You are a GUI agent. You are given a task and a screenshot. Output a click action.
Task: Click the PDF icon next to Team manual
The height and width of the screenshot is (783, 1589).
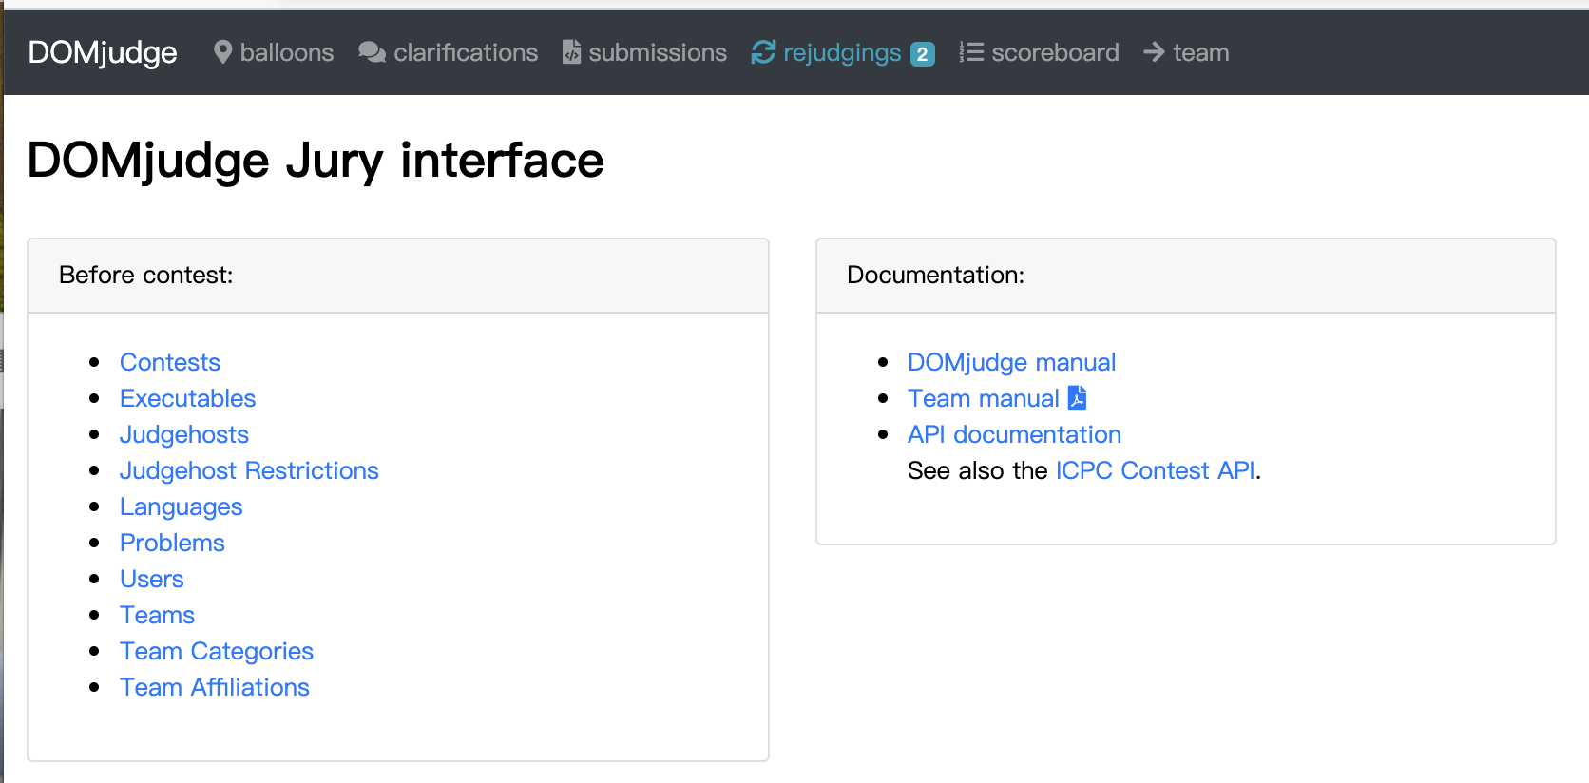coord(1077,398)
